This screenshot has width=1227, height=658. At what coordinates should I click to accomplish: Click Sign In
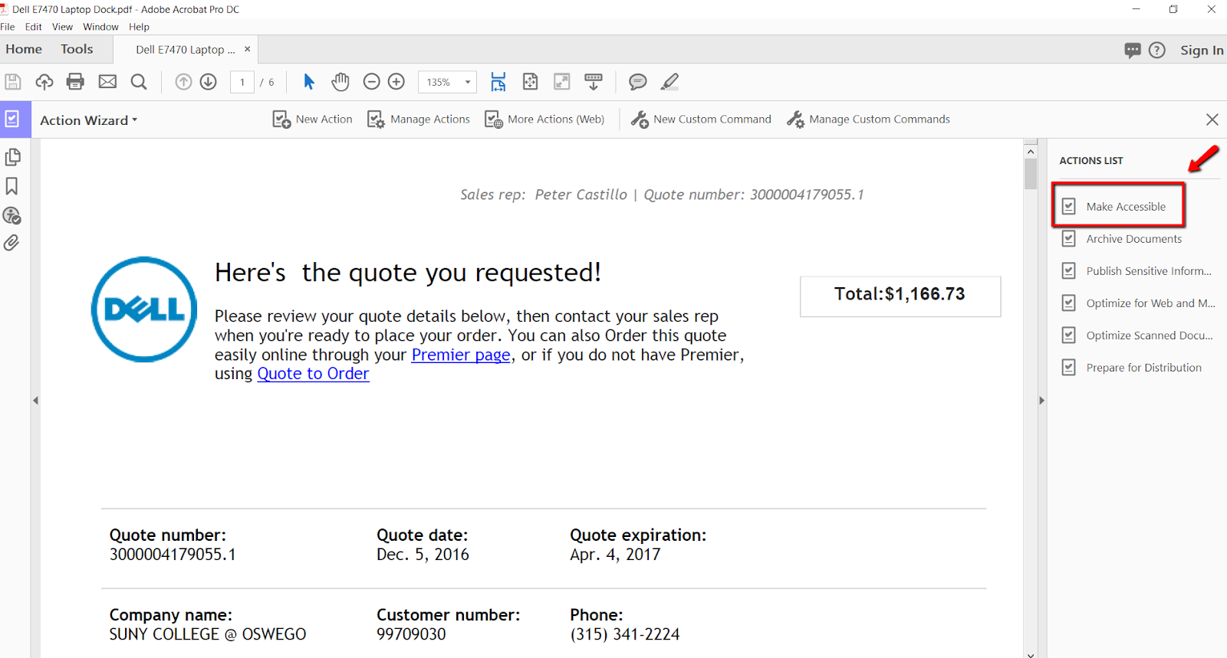tap(1202, 51)
